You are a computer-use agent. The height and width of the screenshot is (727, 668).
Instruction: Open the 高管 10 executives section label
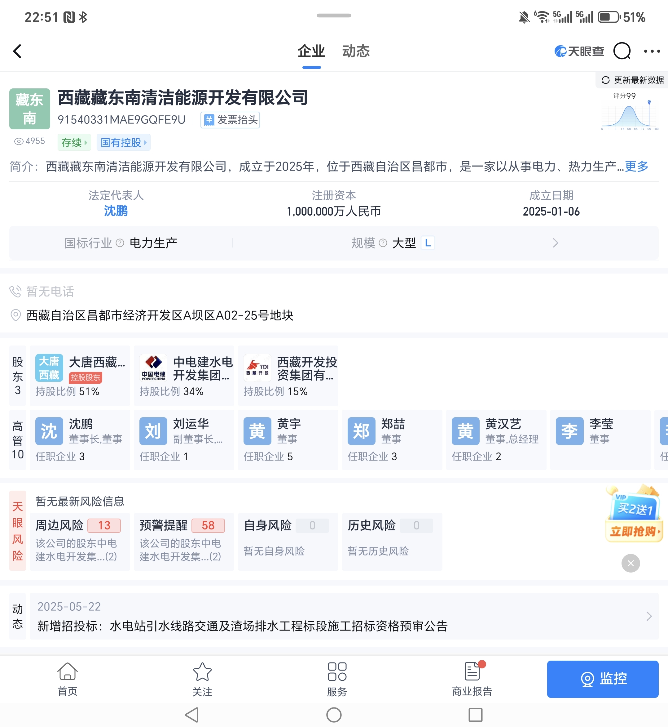coord(18,440)
